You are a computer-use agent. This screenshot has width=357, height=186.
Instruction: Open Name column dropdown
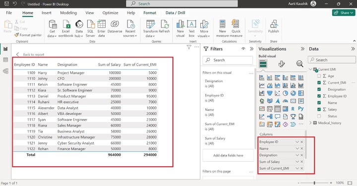coord(297,148)
